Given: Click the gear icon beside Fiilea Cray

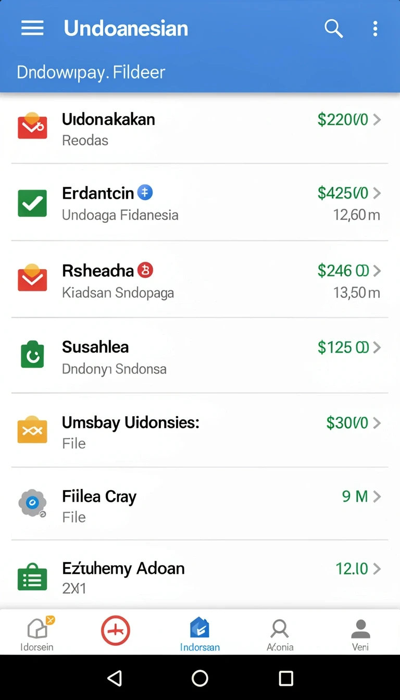Looking at the screenshot, I should 32,503.
